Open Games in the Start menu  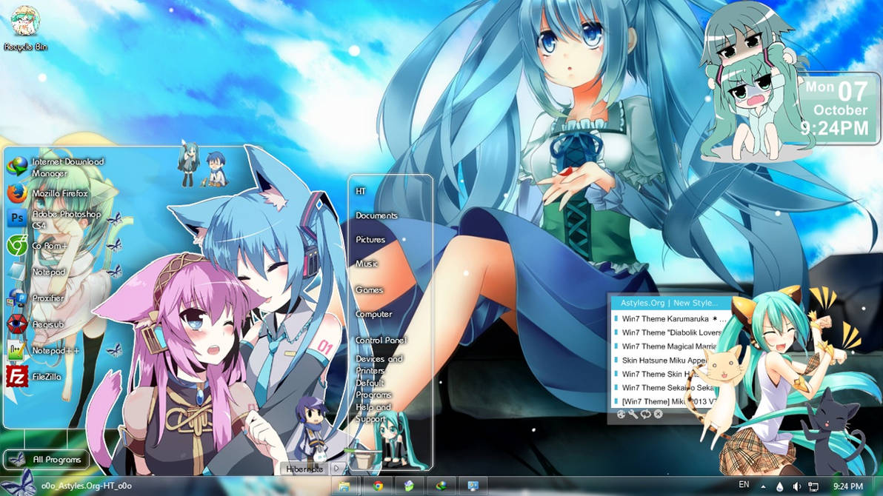click(x=369, y=290)
